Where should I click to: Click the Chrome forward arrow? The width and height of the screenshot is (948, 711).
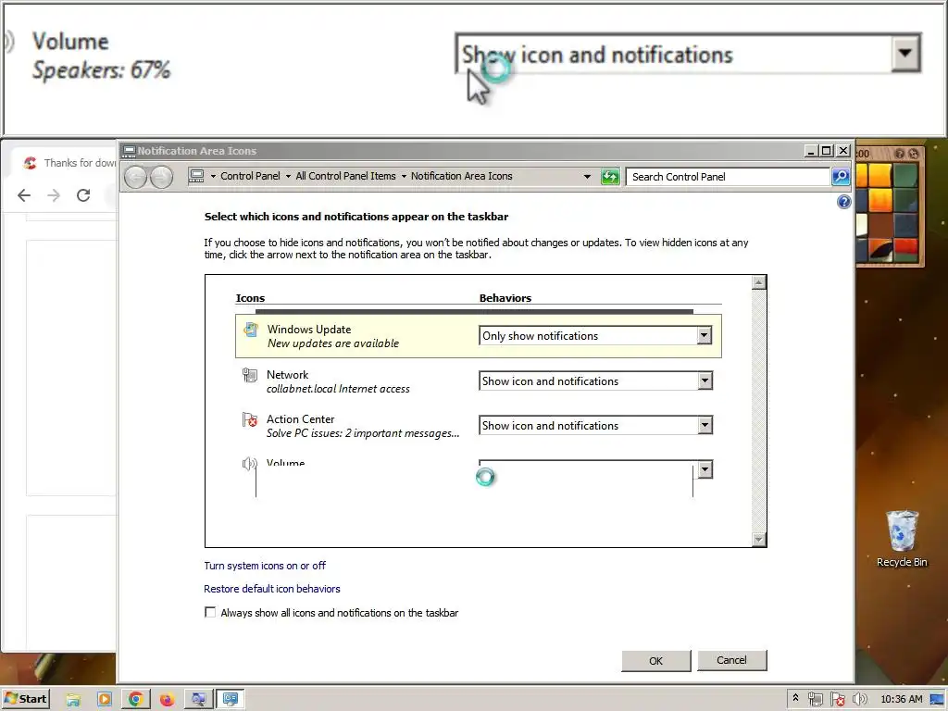coord(54,195)
